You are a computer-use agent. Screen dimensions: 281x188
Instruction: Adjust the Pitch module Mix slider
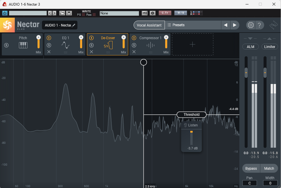pyautogui.click(x=38, y=42)
